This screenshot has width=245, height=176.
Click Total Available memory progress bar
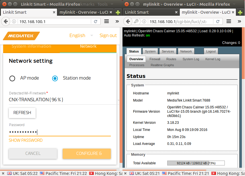click(x=196, y=163)
